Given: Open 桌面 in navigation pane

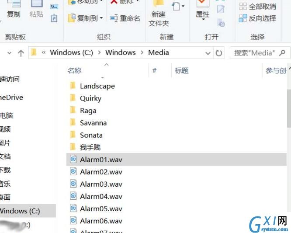Looking at the screenshot, I should pos(5,197).
